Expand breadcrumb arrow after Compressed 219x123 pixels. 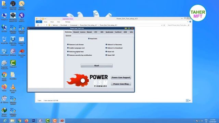click(78, 25)
